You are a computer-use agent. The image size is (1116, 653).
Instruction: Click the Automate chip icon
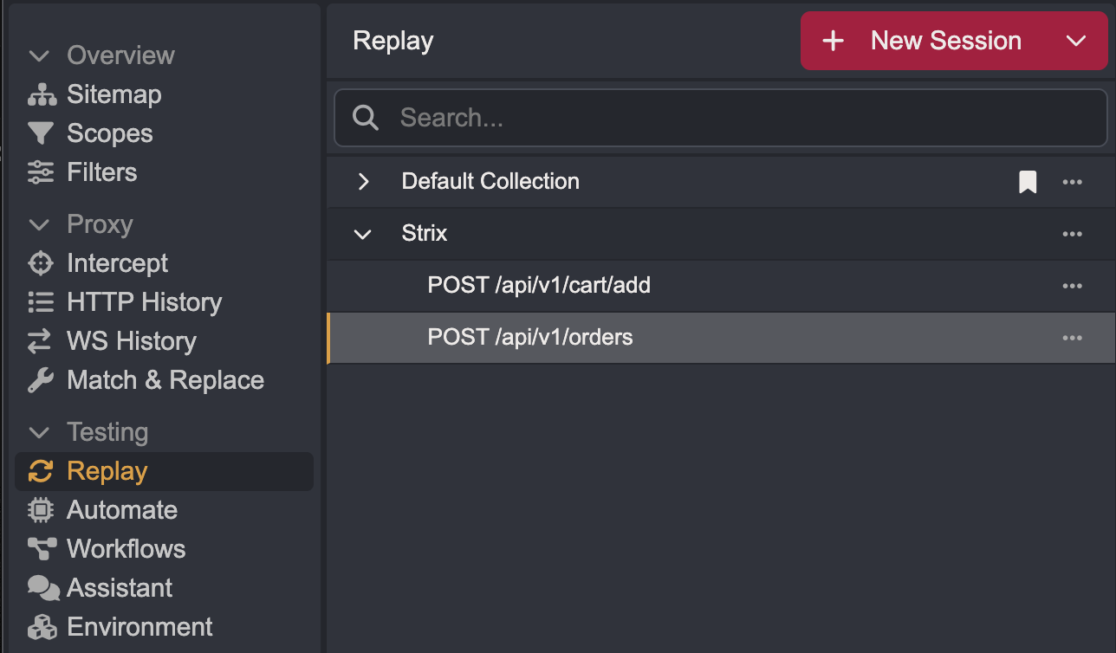tap(41, 510)
